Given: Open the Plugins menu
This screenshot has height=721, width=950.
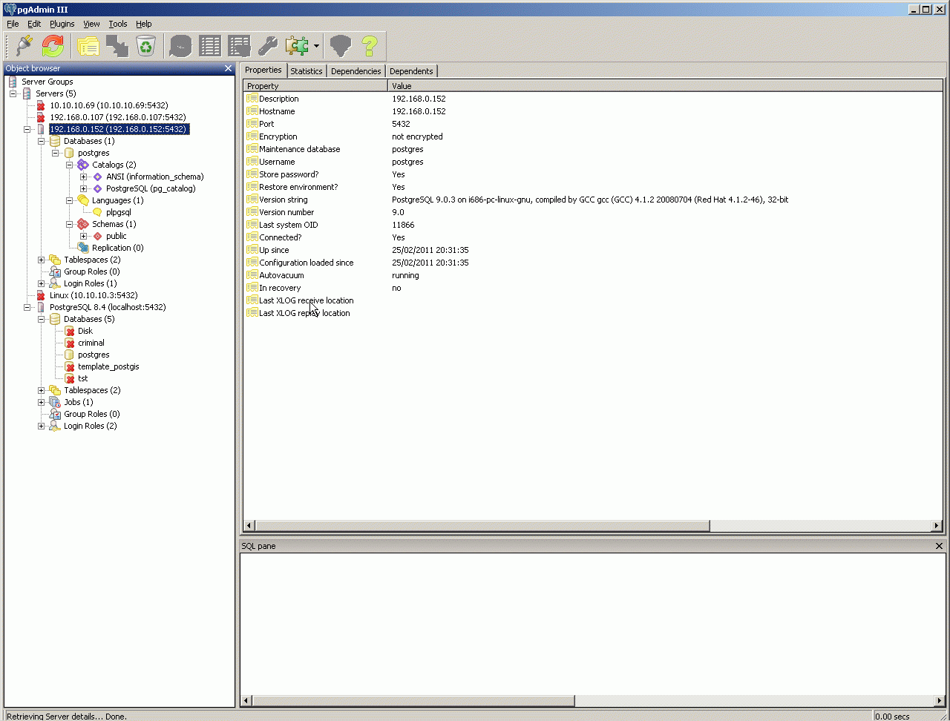Looking at the screenshot, I should click(x=62, y=24).
